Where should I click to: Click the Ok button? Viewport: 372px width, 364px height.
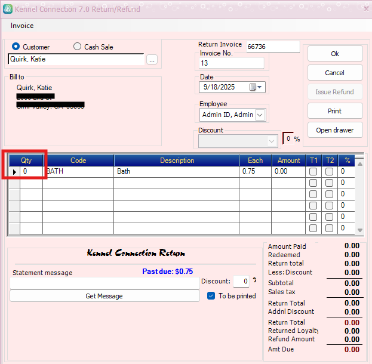pyautogui.click(x=335, y=54)
